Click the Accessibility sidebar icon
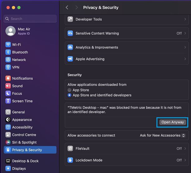Image resolution: width=191 pixels, height=173 pixels. click(x=8, y=127)
